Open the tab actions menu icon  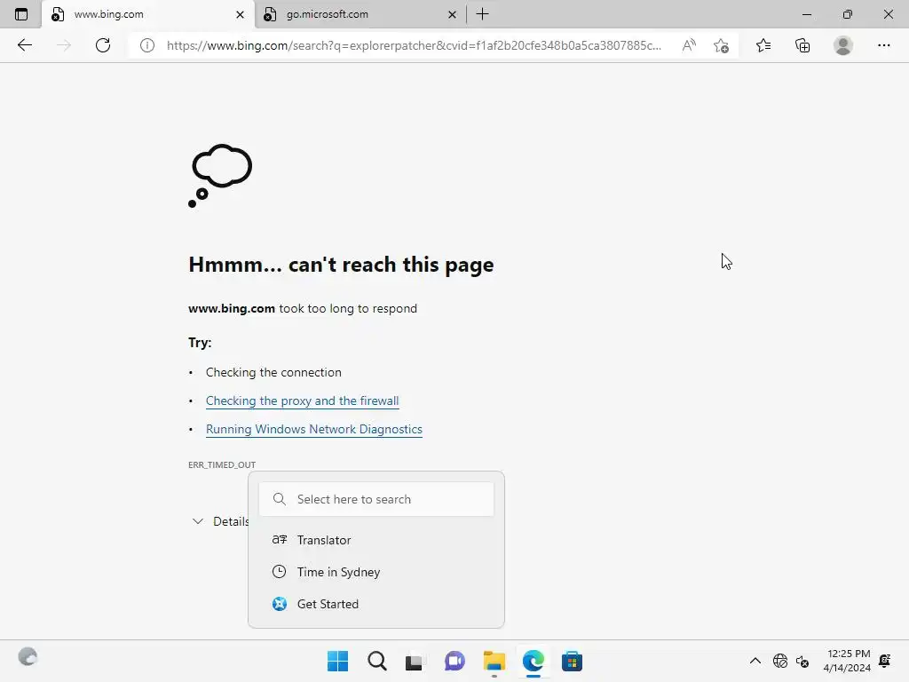pyautogui.click(x=21, y=14)
